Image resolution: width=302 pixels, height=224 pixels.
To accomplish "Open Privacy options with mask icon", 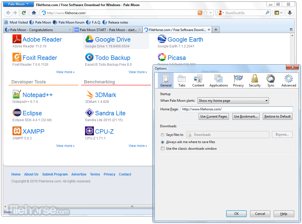I will point(238,81).
